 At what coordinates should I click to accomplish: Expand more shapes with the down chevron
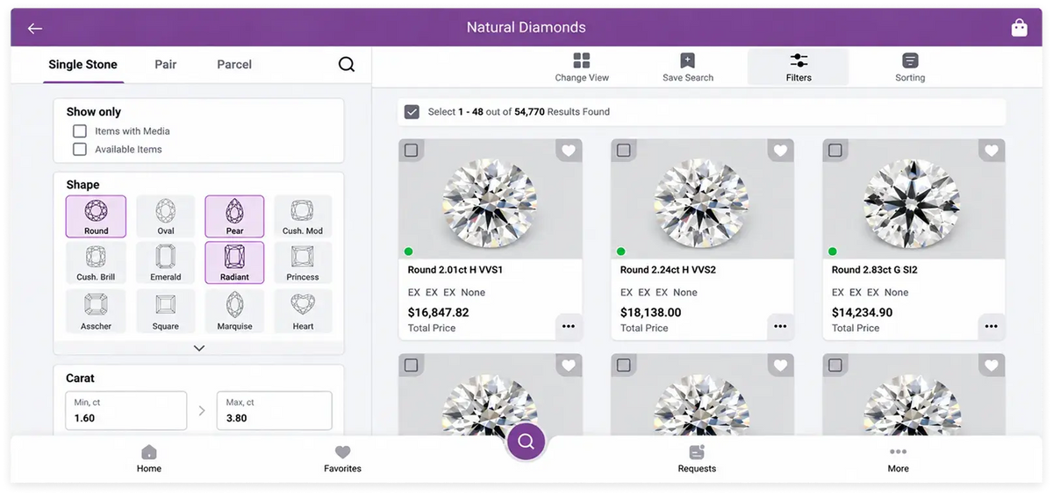coord(199,348)
